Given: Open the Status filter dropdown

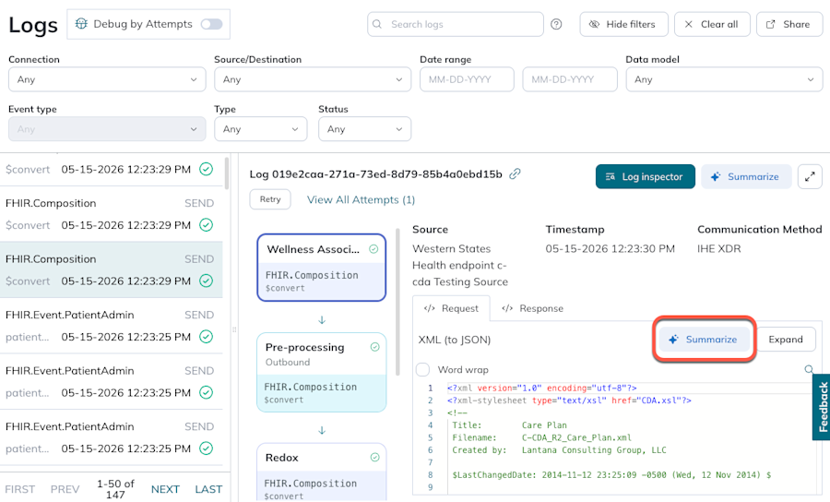Looking at the screenshot, I should [364, 129].
